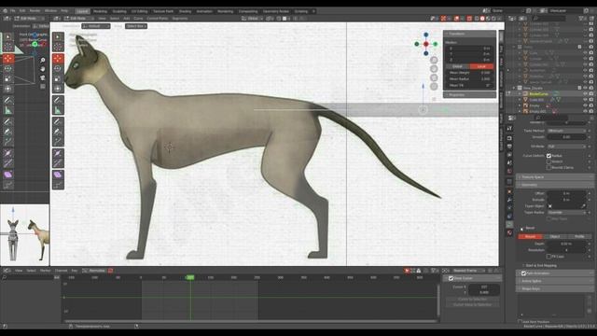This screenshot has height=336, width=597.
Task: Set vertex space to Local in Transform panel
Action: tap(481, 66)
